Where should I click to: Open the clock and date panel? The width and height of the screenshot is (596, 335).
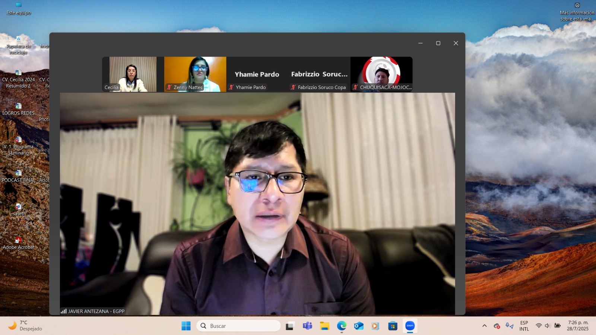[578, 326]
